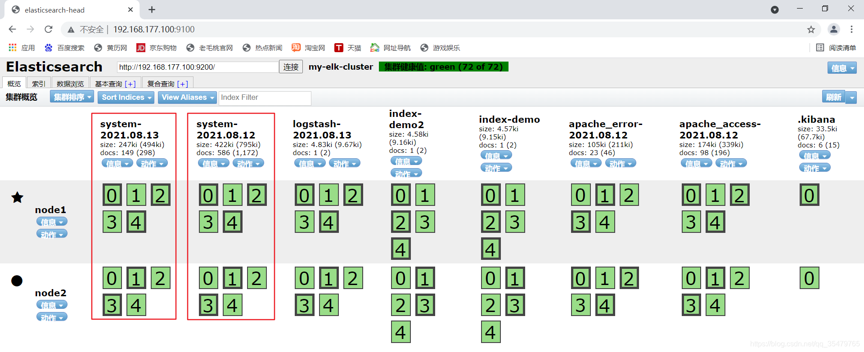Viewport: 864px width, 352px height.
Task: Click the node2 node name
Action: pos(50,293)
